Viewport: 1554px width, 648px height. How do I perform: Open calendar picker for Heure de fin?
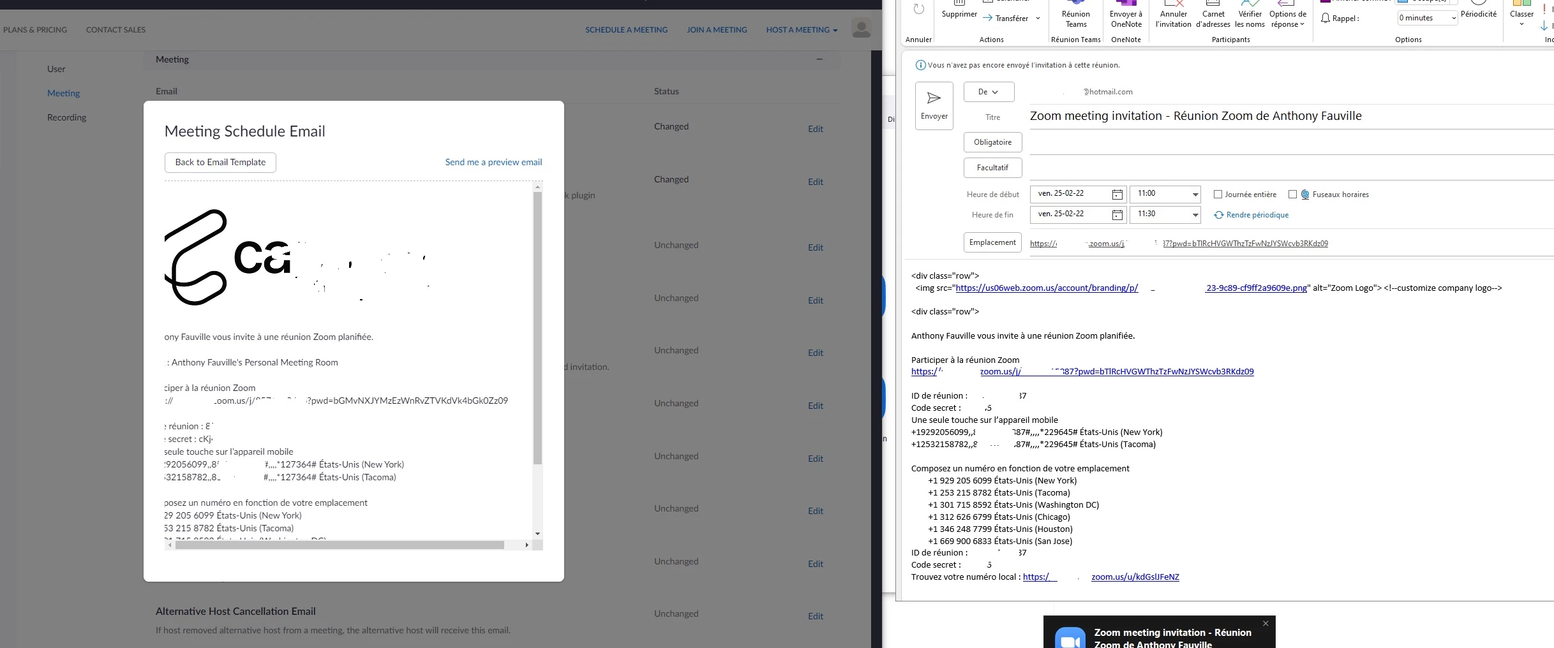[1117, 215]
